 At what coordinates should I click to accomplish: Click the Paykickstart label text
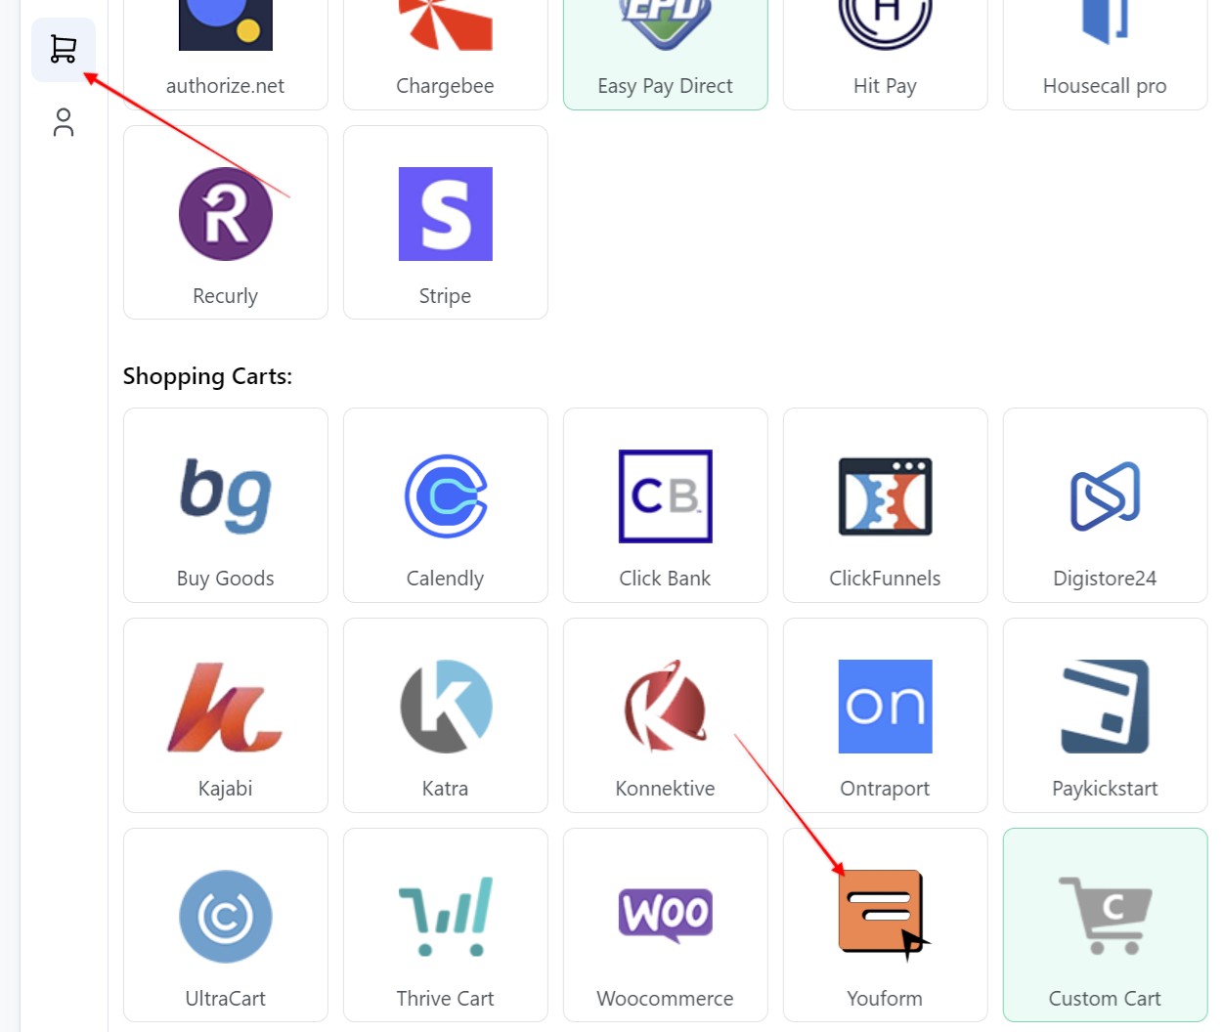1106,789
